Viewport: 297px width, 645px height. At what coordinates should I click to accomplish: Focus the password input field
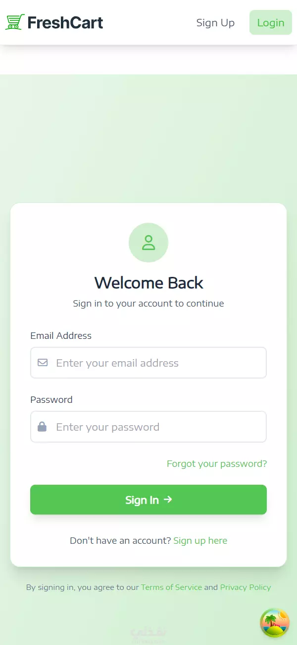(148, 427)
